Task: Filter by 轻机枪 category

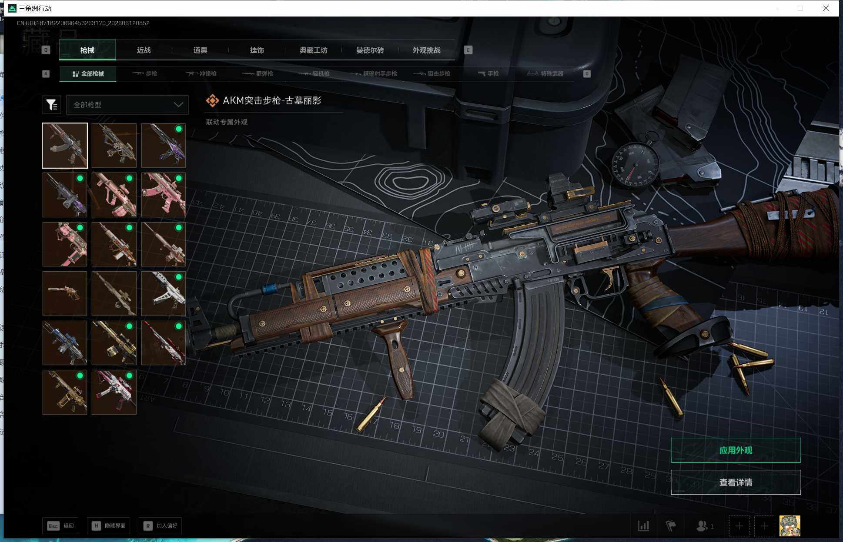Action: click(x=314, y=74)
